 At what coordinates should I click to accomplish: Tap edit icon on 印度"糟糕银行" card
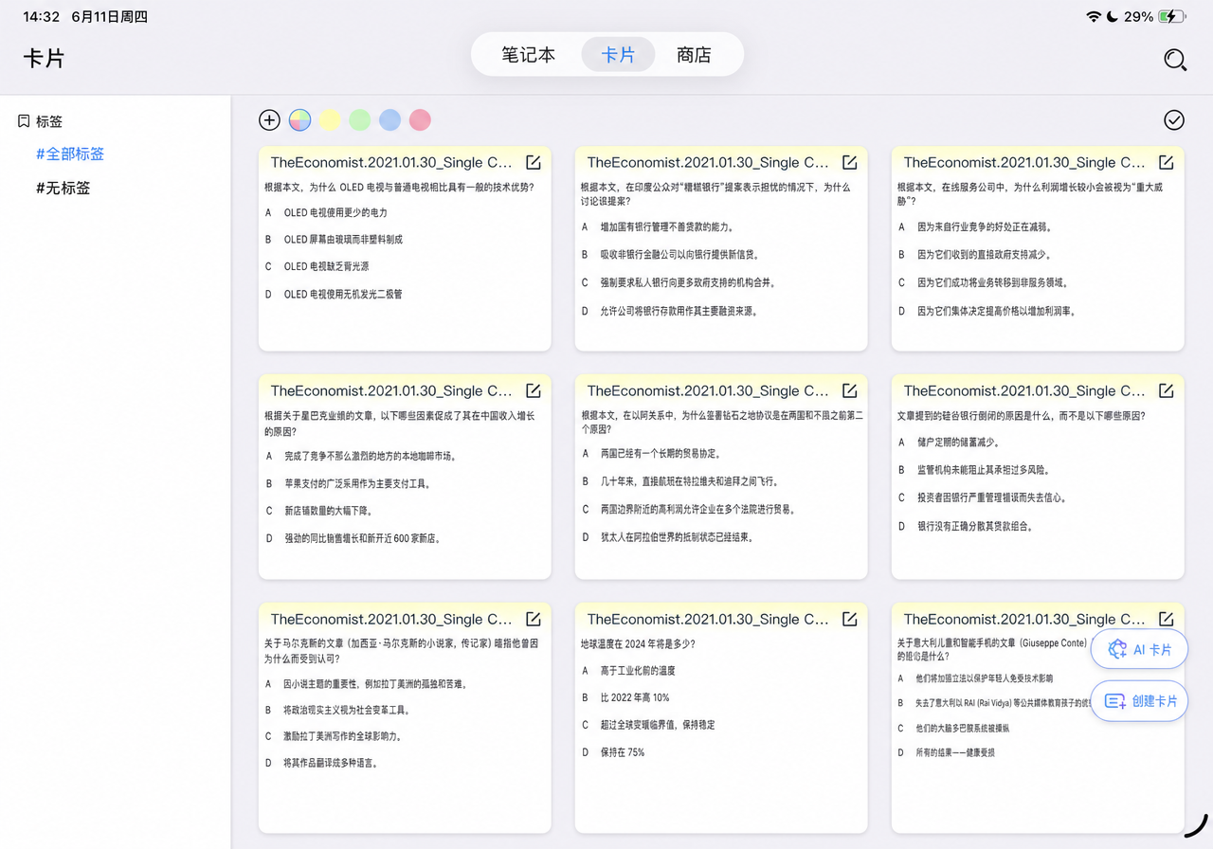pyautogui.click(x=850, y=162)
